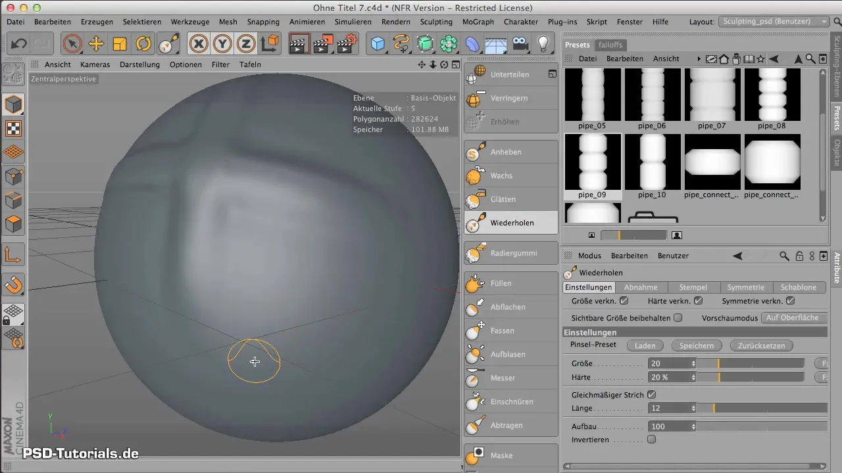Click the Zurücksetzen button
The image size is (842, 473).
coord(760,346)
